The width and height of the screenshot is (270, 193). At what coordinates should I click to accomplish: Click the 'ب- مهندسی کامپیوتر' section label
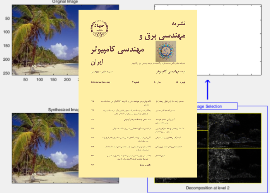point(171,72)
